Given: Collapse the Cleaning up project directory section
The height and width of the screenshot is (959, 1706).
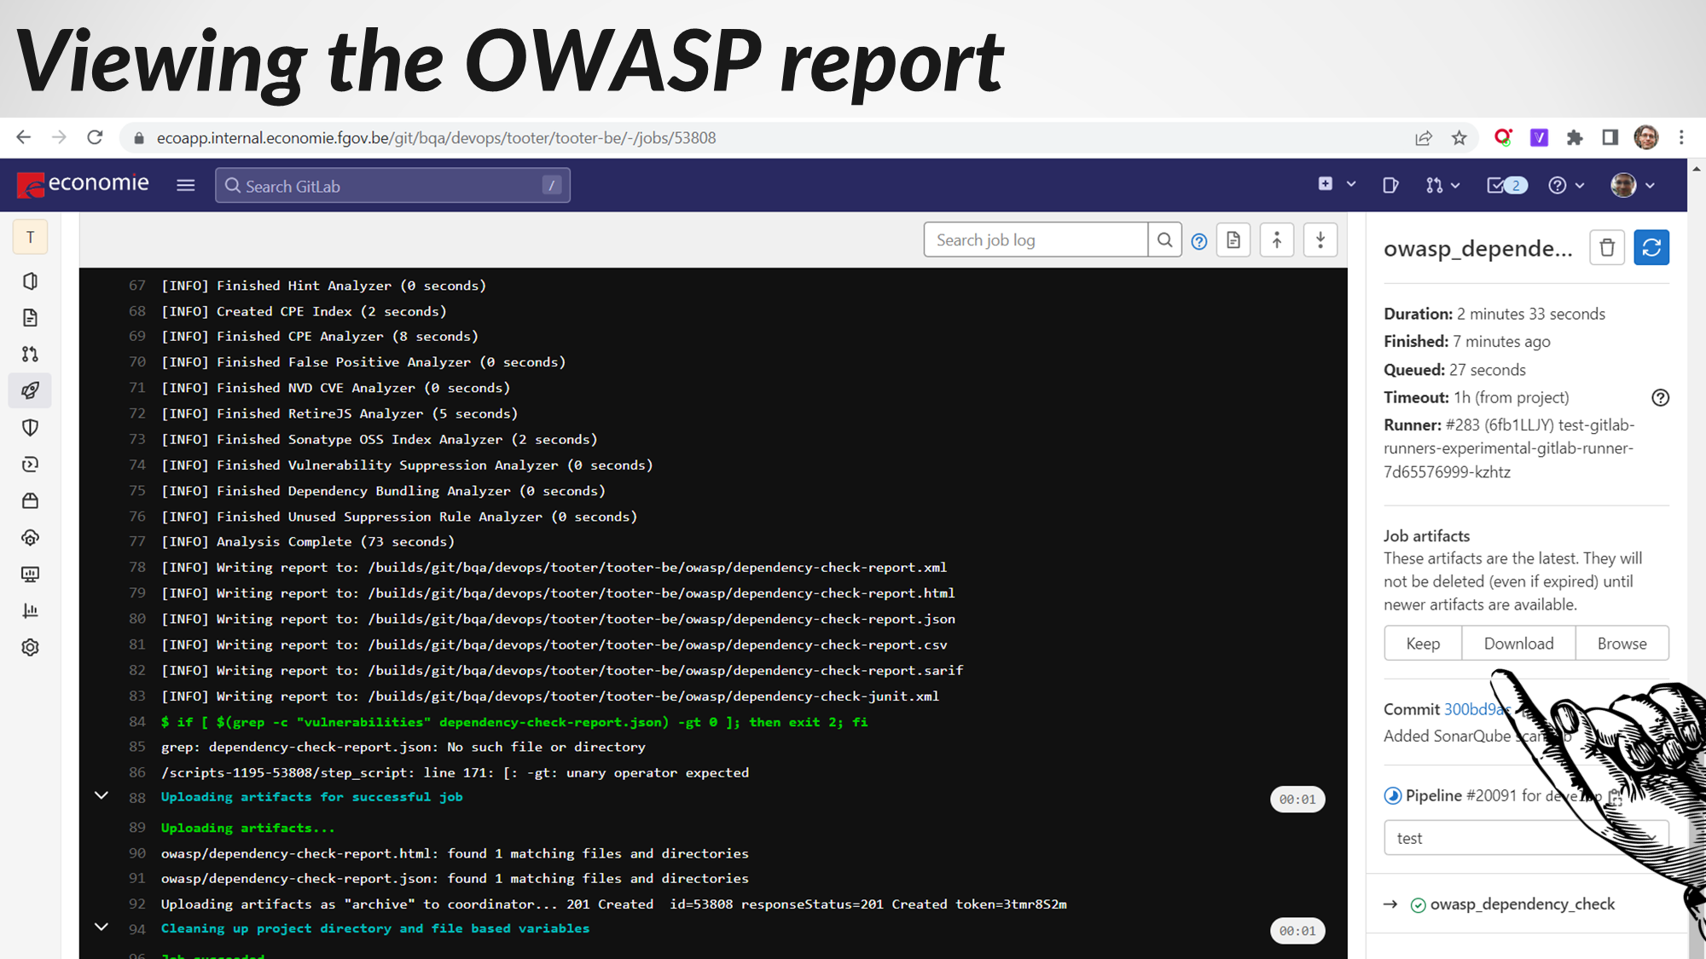Looking at the screenshot, I should coord(102,927).
